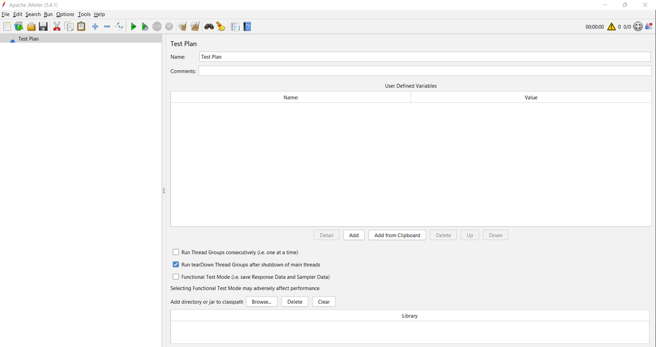Click the 0/0 thread count text

click(x=627, y=27)
